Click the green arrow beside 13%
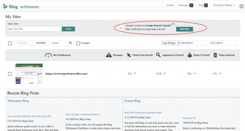The width and height of the screenshot is (245, 131). [x=164, y=73]
